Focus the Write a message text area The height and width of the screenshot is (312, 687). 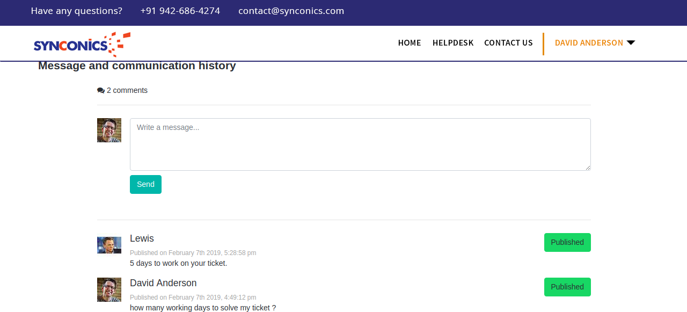360,144
